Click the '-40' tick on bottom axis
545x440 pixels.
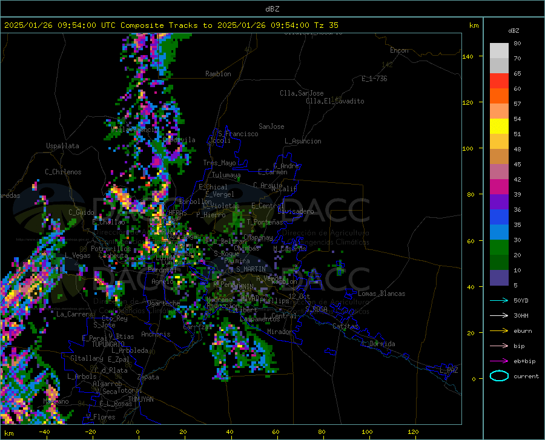point(44,432)
